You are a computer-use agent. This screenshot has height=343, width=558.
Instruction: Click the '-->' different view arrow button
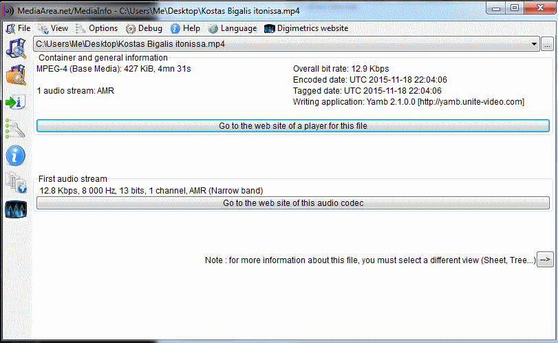tap(545, 260)
